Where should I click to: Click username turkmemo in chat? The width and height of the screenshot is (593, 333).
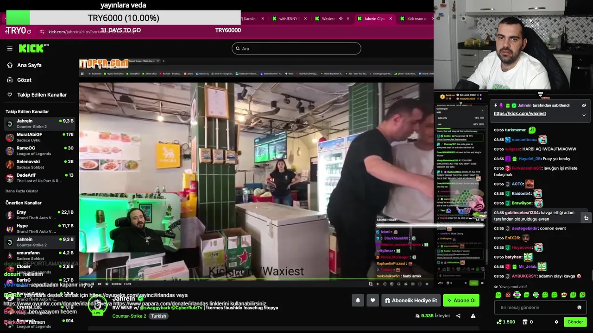516,130
